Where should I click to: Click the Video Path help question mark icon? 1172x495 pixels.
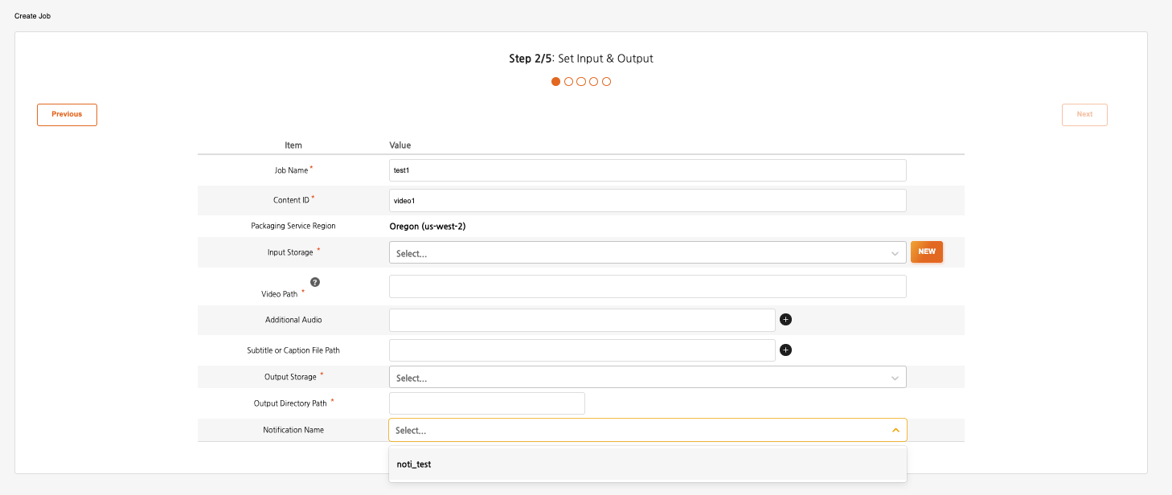[x=315, y=282]
